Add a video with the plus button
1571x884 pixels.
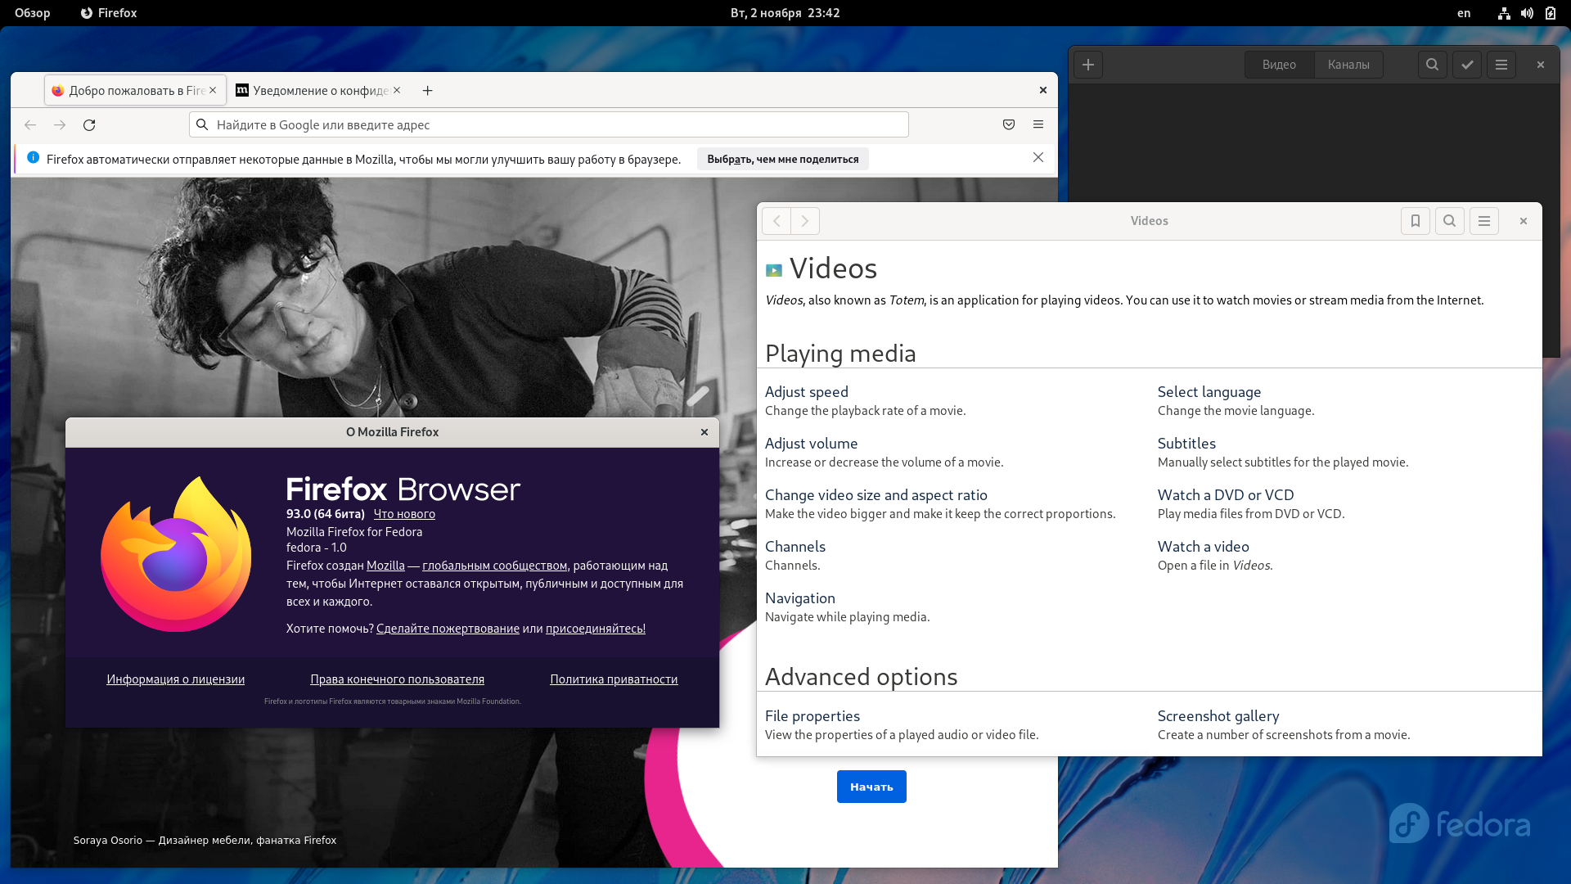[1088, 65]
